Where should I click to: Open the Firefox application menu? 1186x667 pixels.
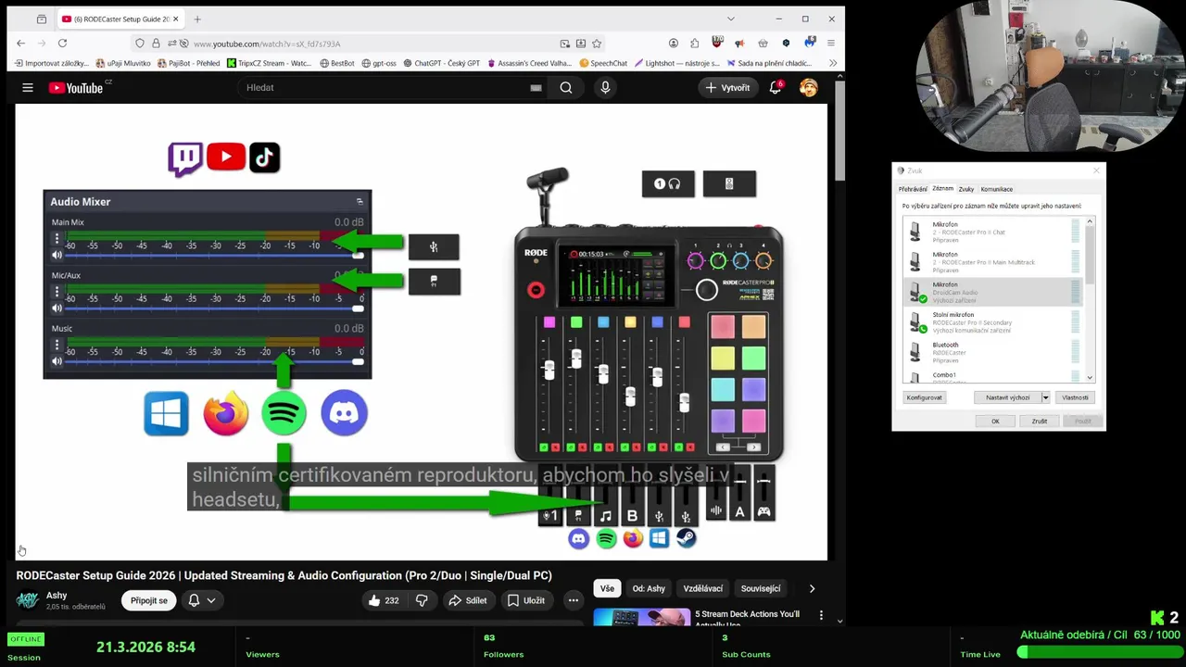[x=831, y=44]
